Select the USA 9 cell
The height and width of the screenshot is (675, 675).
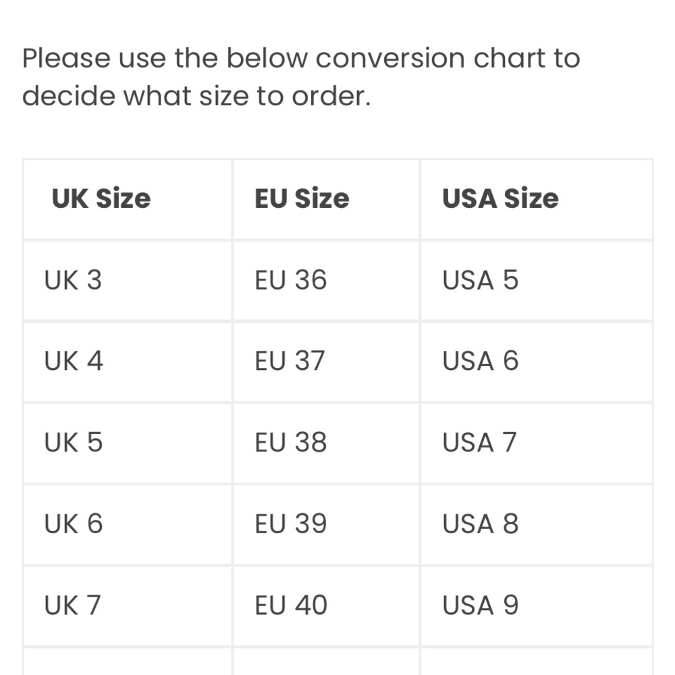[x=537, y=606]
